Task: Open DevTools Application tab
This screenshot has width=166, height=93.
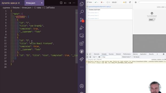Action: coord(143,54)
